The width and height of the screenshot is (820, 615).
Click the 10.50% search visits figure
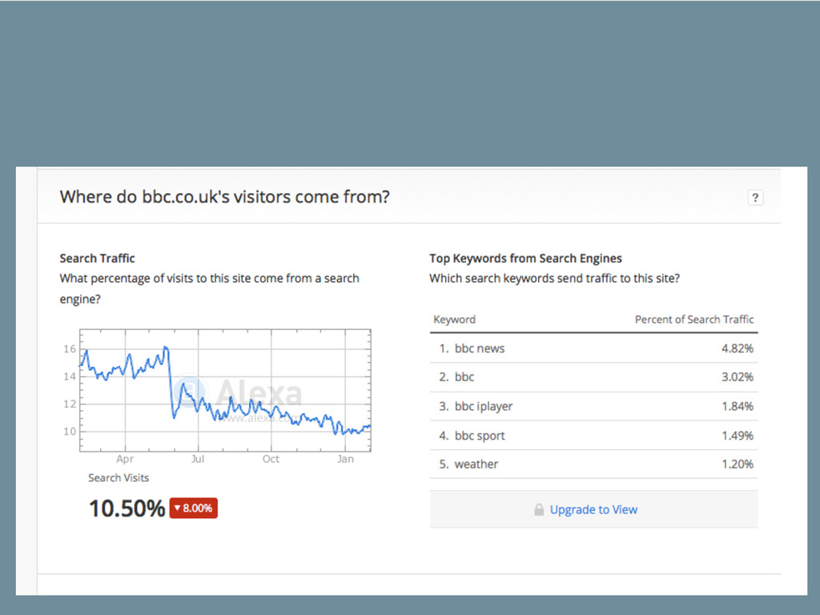[127, 508]
